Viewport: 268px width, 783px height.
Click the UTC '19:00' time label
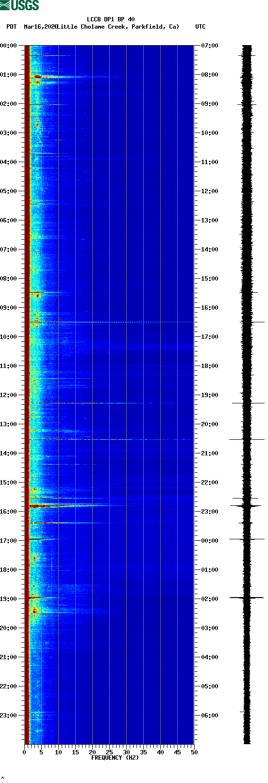[210, 395]
